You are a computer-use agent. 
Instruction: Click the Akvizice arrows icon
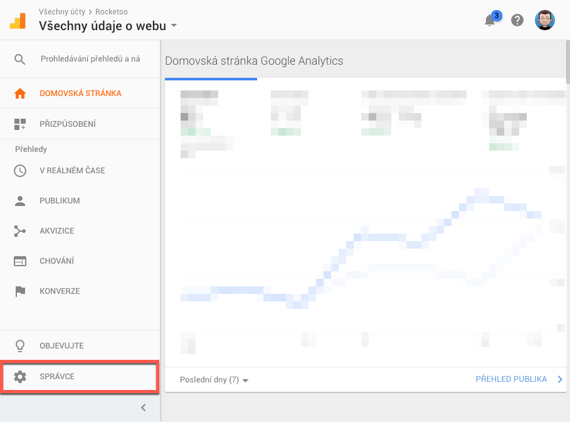[20, 230]
